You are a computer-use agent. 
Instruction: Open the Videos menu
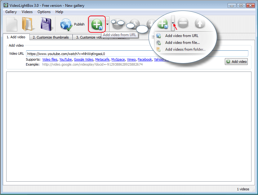pos(27,12)
